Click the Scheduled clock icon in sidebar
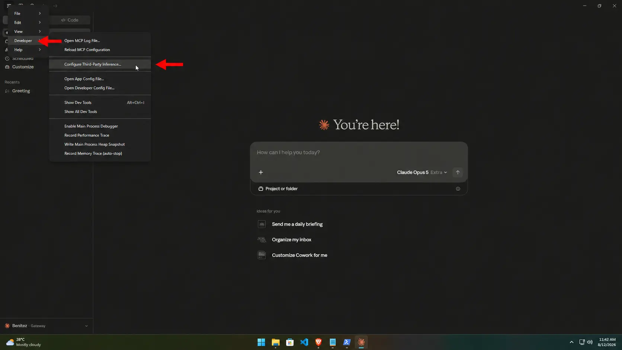Screen dimensions: 622x350 [7, 58]
